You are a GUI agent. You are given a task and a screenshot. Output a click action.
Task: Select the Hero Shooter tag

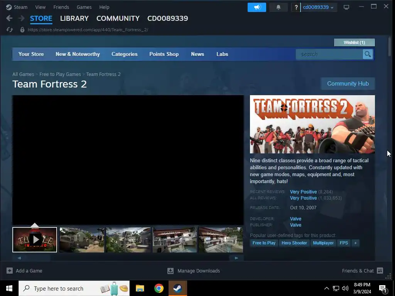294,243
